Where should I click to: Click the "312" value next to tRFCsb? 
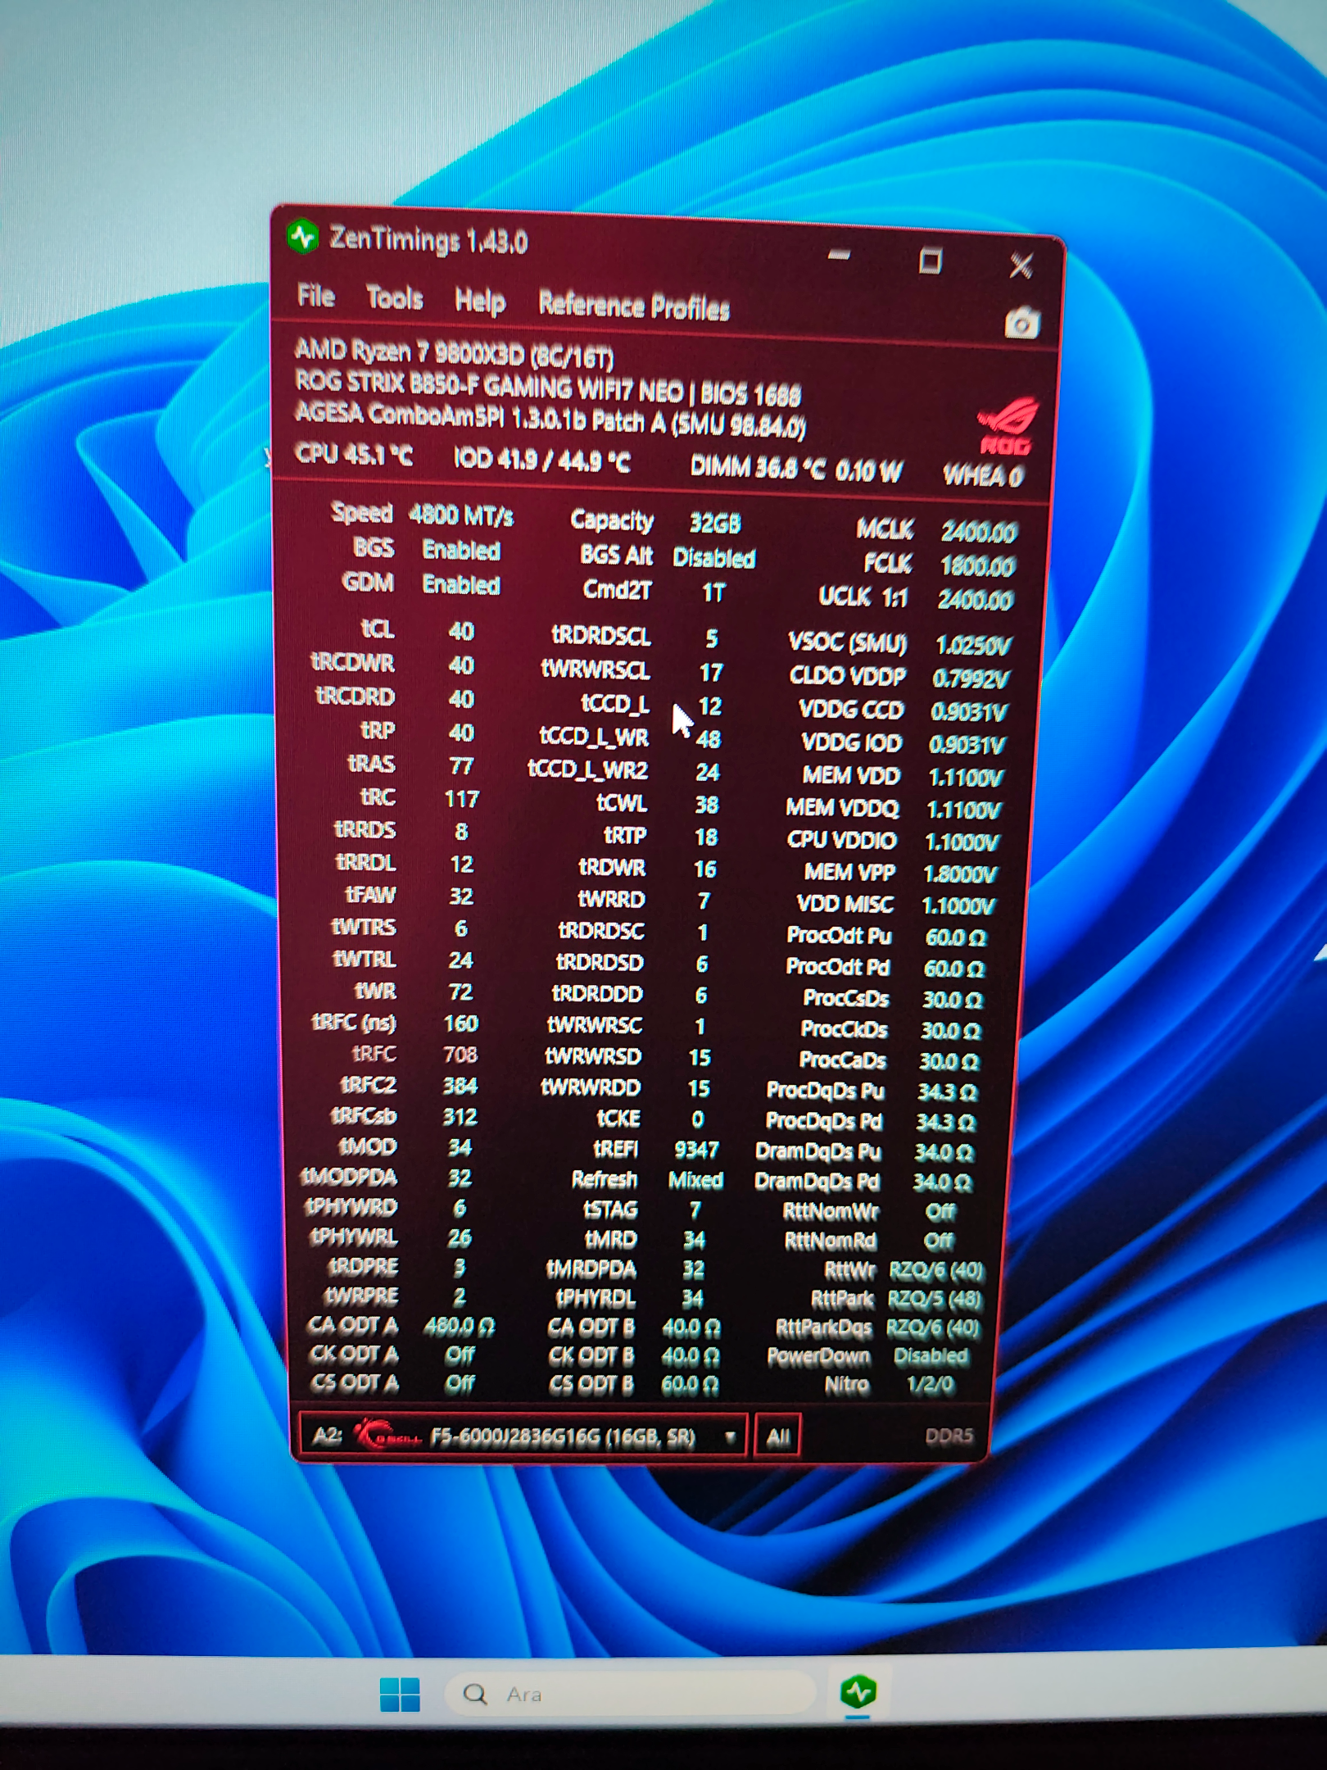(460, 1117)
